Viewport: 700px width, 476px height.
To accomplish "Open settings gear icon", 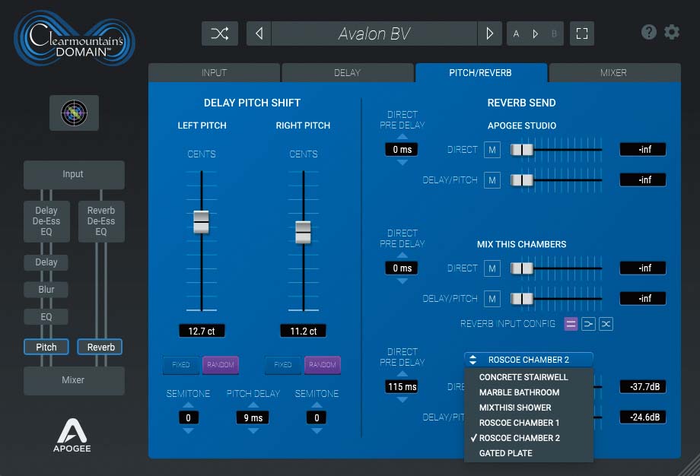I will click(672, 32).
